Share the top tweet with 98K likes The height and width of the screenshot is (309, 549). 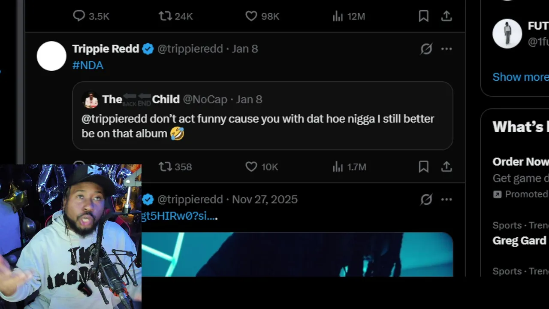[446, 16]
